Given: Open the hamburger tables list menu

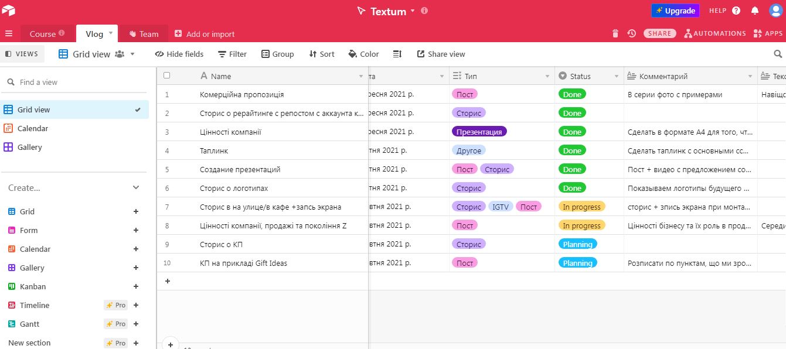Looking at the screenshot, I should click(x=9, y=34).
